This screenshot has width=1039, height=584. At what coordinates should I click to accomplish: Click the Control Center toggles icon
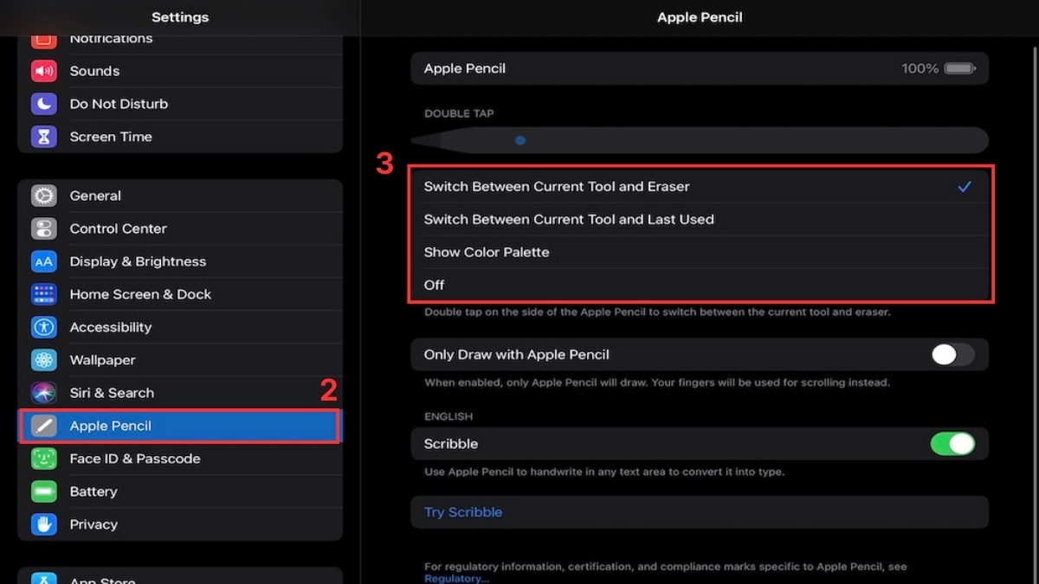44,228
